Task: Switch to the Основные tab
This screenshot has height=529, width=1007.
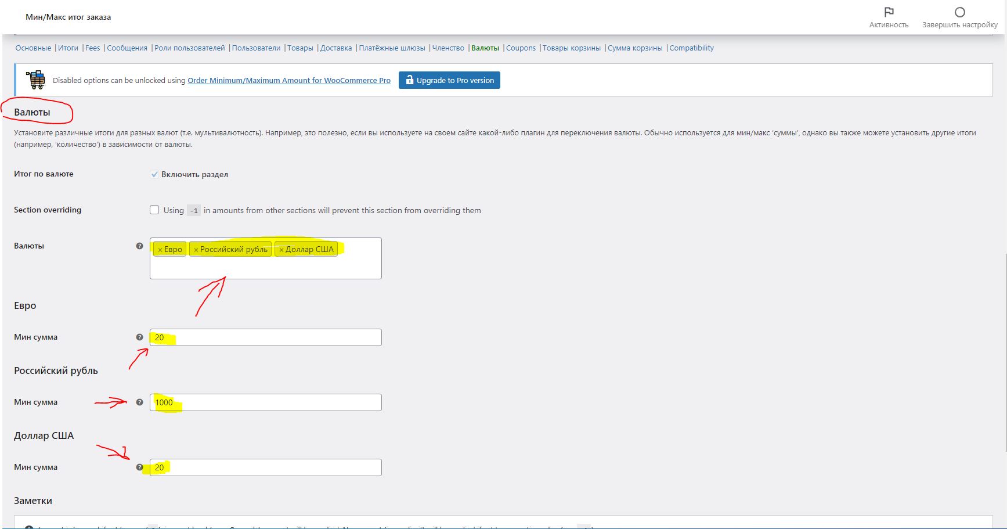Action: (x=33, y=48)
